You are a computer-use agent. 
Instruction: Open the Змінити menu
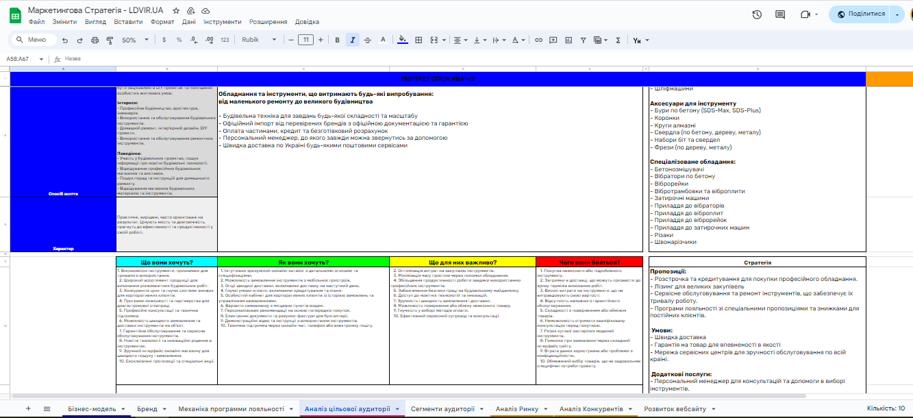pyautogui.click(x=64, y=22)
